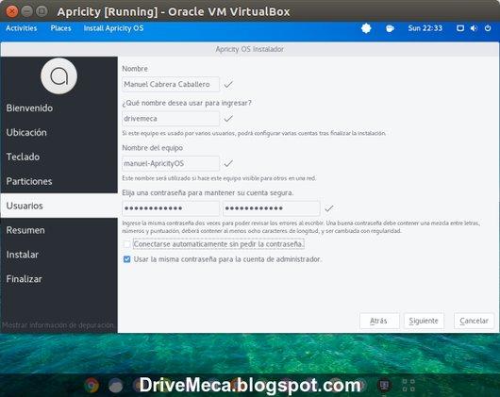
Task: Select the Ubicación step in sidebar
Action: (x=59, y=133)
